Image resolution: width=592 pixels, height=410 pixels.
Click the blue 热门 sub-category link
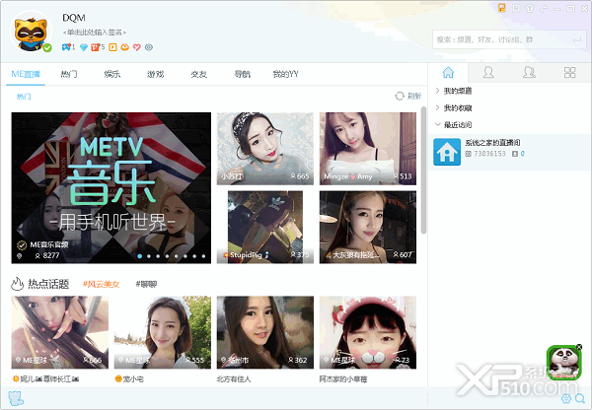pyautogui.click(x=24, y=97)
